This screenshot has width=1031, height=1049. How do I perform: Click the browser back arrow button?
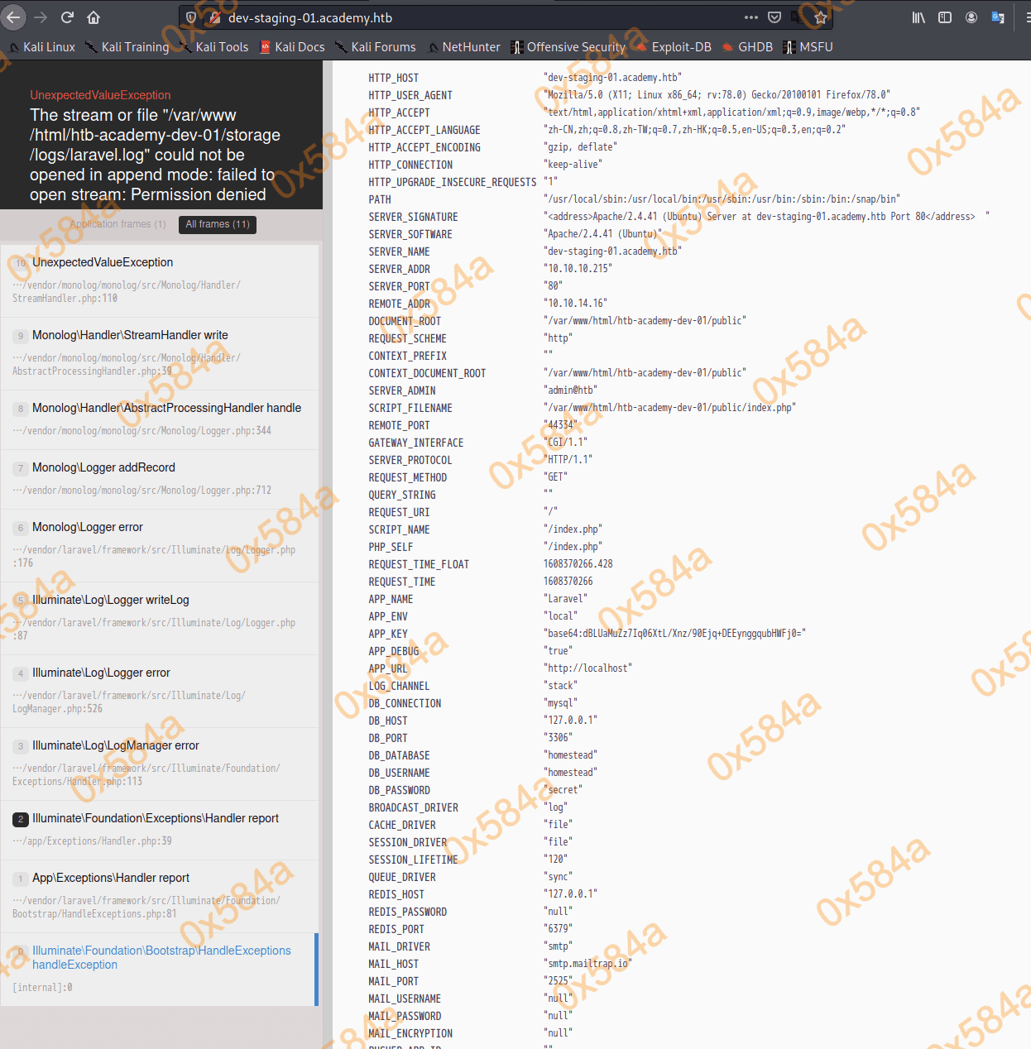point(14,17)
